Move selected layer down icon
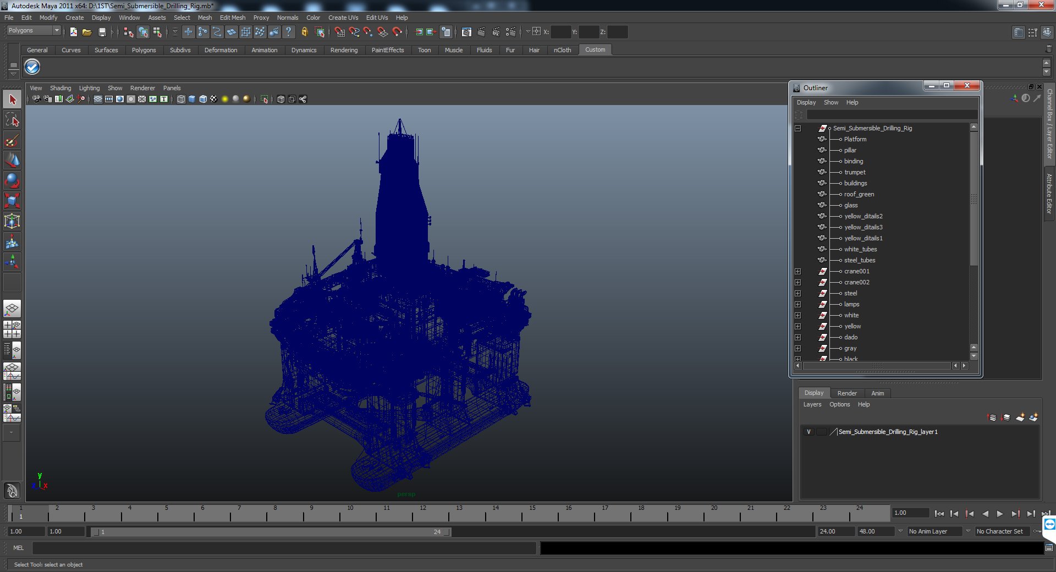This screenshot has width=1056, height=572. click(x=1006, y=417)
